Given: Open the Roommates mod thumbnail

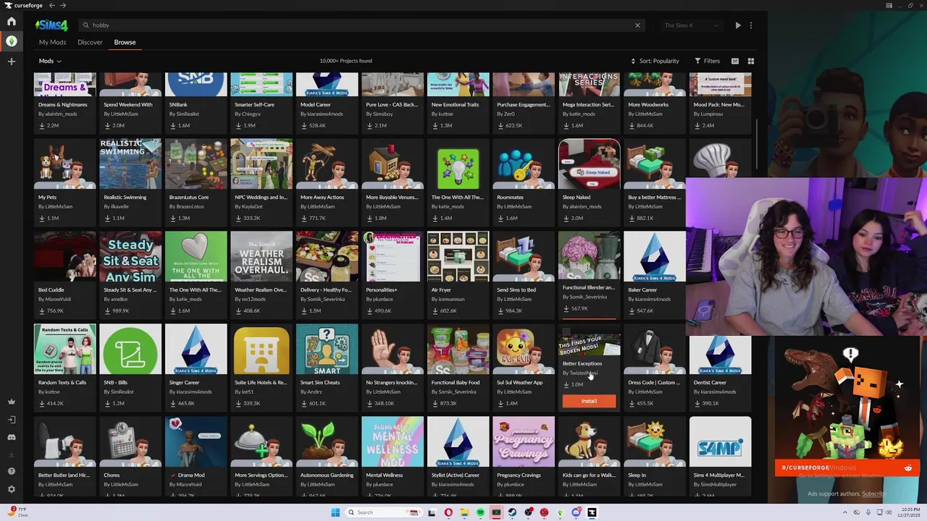Looking at the screenshot, I should (x=524, y=164).
